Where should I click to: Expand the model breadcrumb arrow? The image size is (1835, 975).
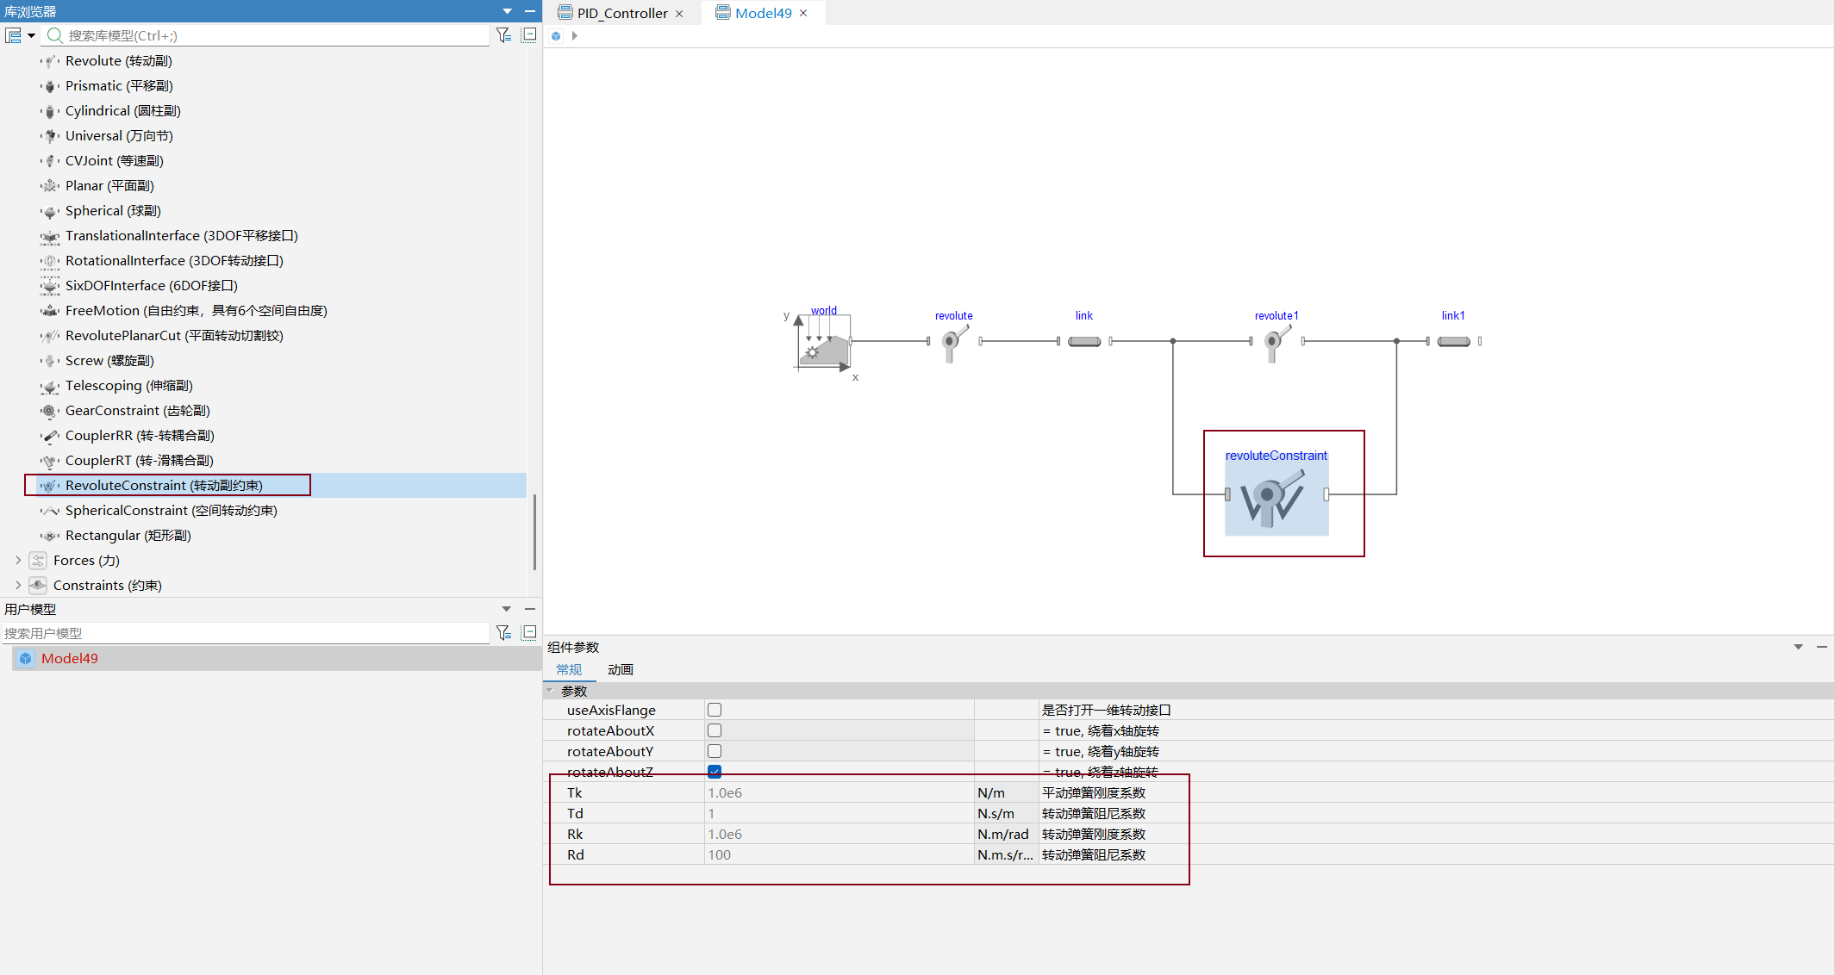(574, 36)
